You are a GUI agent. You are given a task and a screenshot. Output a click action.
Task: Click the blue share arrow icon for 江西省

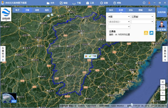[x=151, y=33]
